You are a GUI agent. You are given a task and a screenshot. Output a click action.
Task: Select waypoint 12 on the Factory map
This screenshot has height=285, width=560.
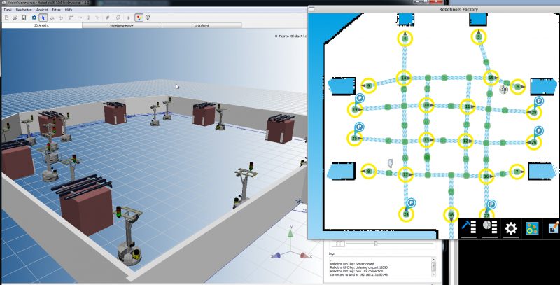point(465,141)
